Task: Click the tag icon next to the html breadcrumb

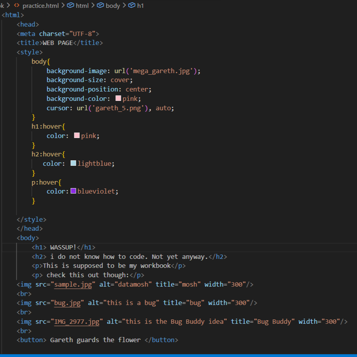Action: 70,6
